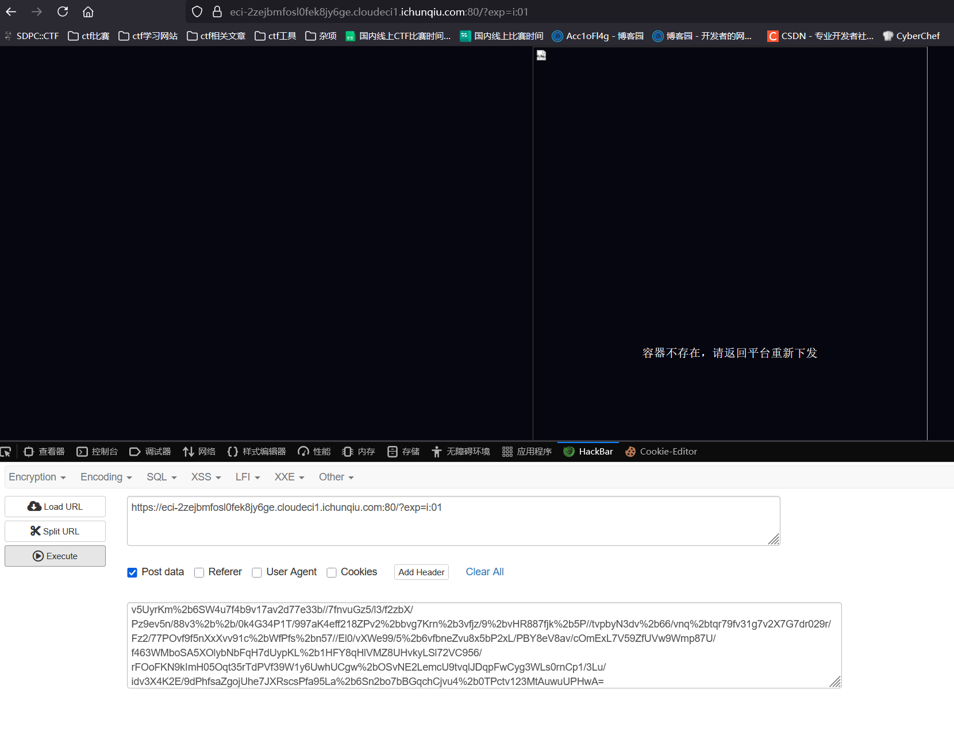The image size is (954, 735).
Task: Open the 样式编辑器 (Style Editor) panel
Action: tap(256, 452)
